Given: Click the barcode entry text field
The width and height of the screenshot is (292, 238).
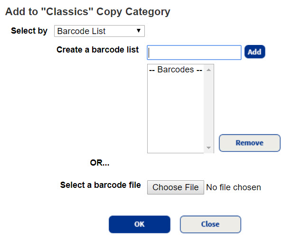Looking at the screenshot, I should click(194, 52).
